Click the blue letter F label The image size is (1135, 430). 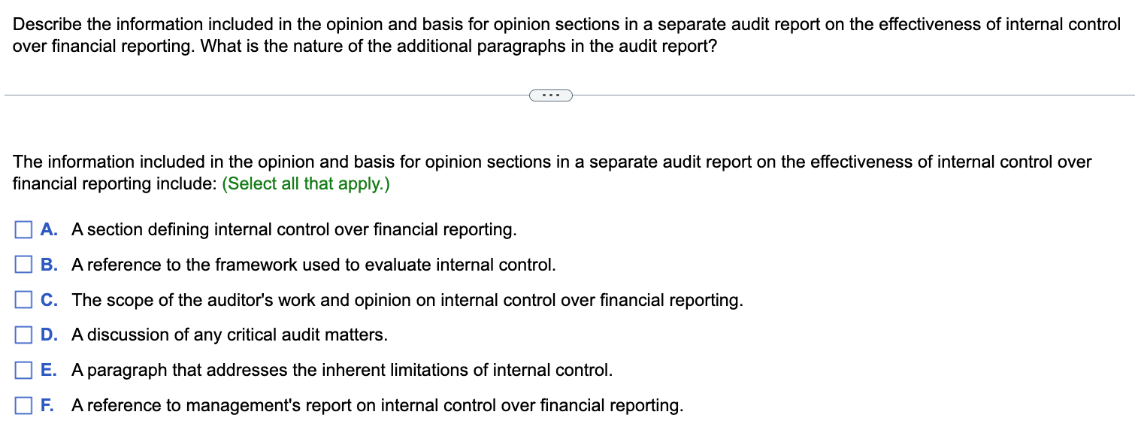click(48, 406)
